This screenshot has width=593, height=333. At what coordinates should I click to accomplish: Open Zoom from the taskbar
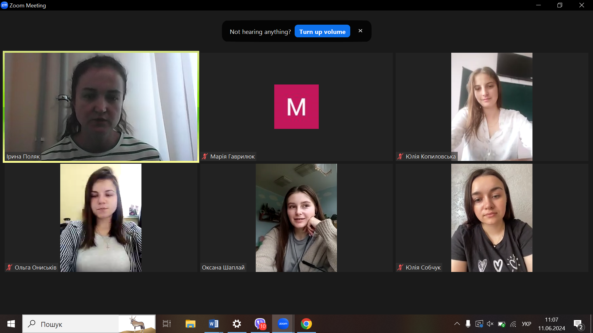point(283,324)
